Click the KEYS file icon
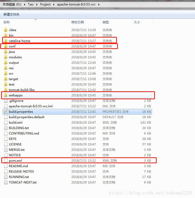Viewport: 195px width, 198px height. pos(6,139)
